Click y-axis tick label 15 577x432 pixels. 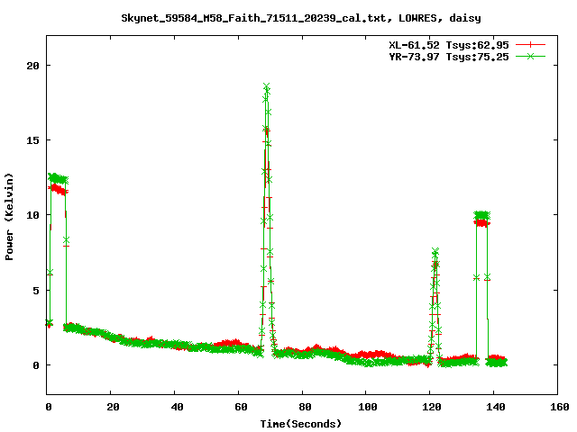pos(32,140)
